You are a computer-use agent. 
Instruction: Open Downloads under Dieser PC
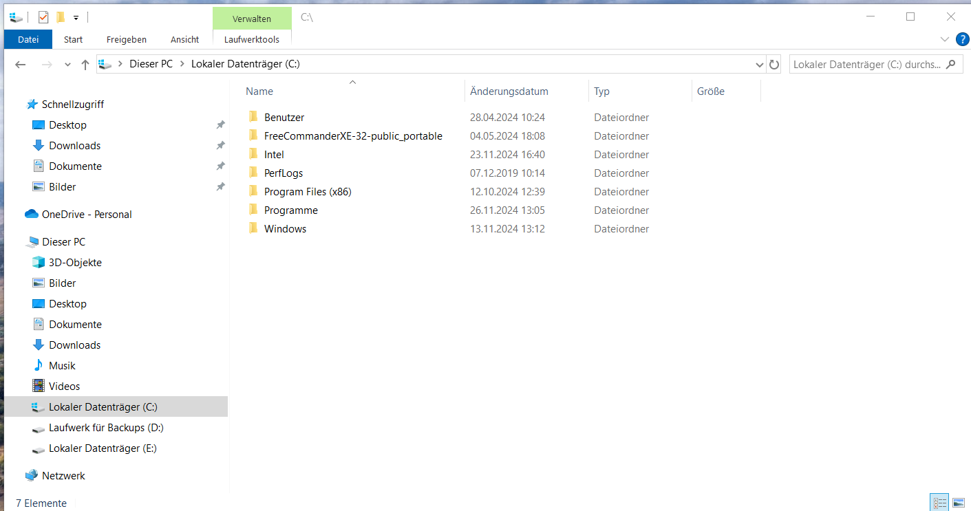[74, 345]
